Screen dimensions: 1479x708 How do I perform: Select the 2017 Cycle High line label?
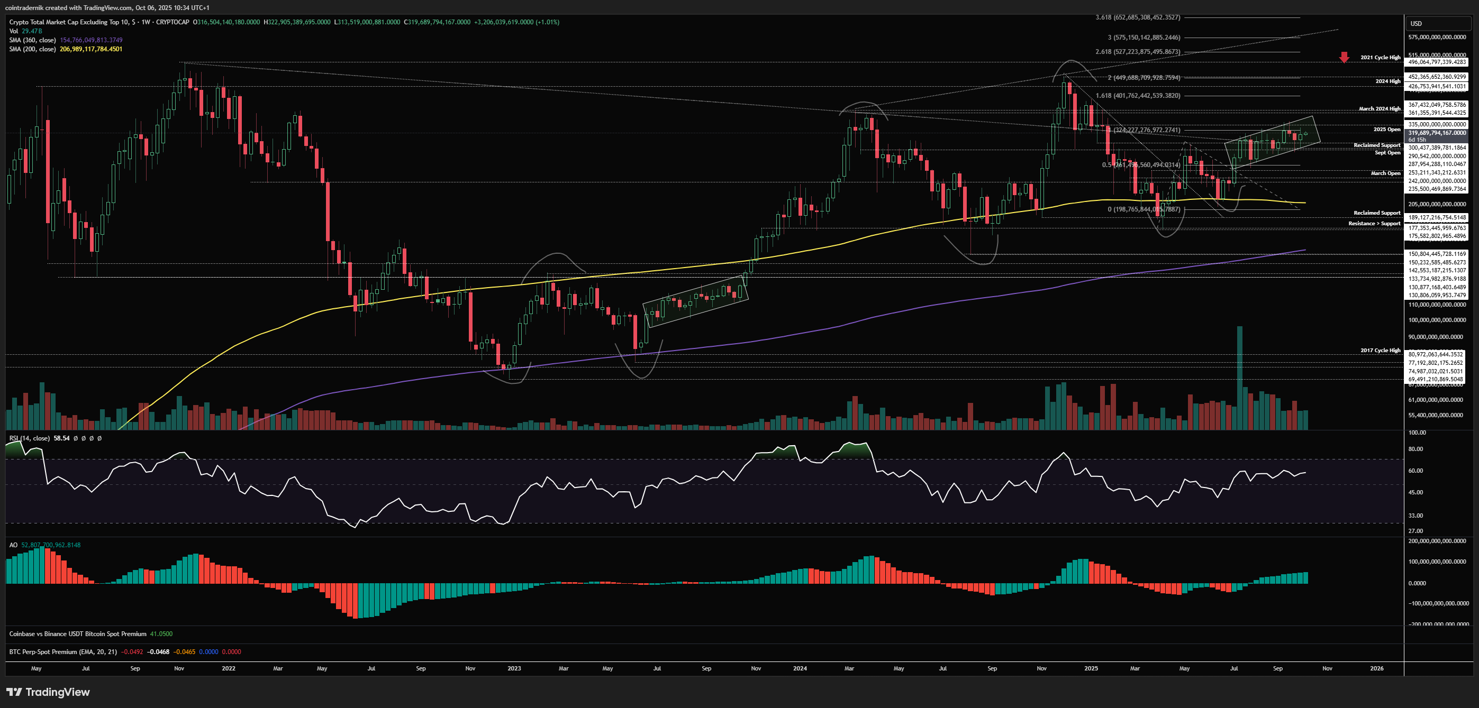click(x=1380, y=351)
